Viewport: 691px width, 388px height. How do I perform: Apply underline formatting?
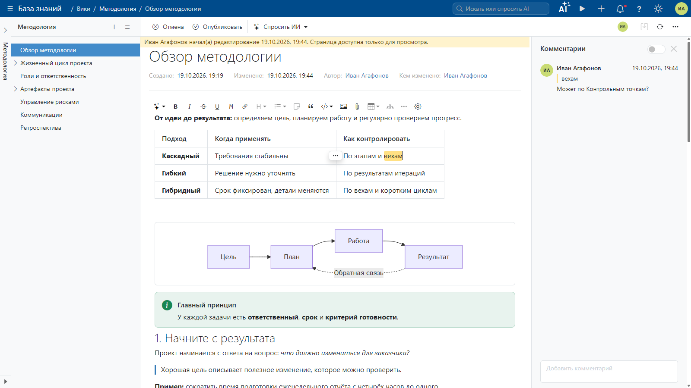[x=217, y=106]
